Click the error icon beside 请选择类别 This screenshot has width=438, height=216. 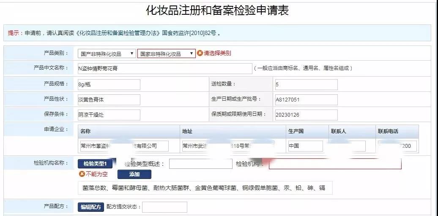click(200, 53)
